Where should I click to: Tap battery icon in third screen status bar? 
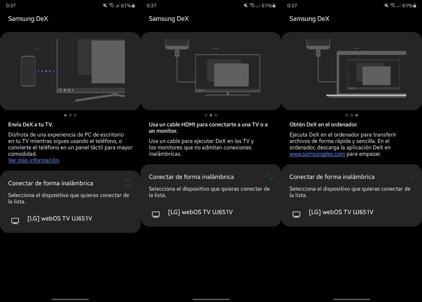(414, 6)
